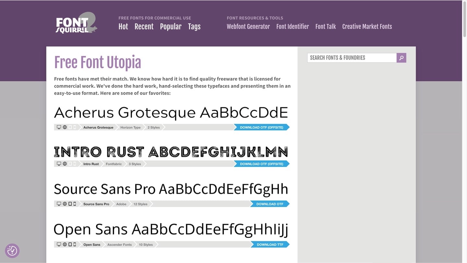Click globe icon in Intro Rust row
The height and width of the screenshot is (263, 467).
click(x=65, y=164)
